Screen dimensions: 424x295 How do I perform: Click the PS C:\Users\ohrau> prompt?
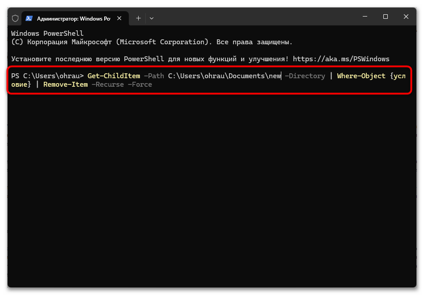[x=47, y=76]
